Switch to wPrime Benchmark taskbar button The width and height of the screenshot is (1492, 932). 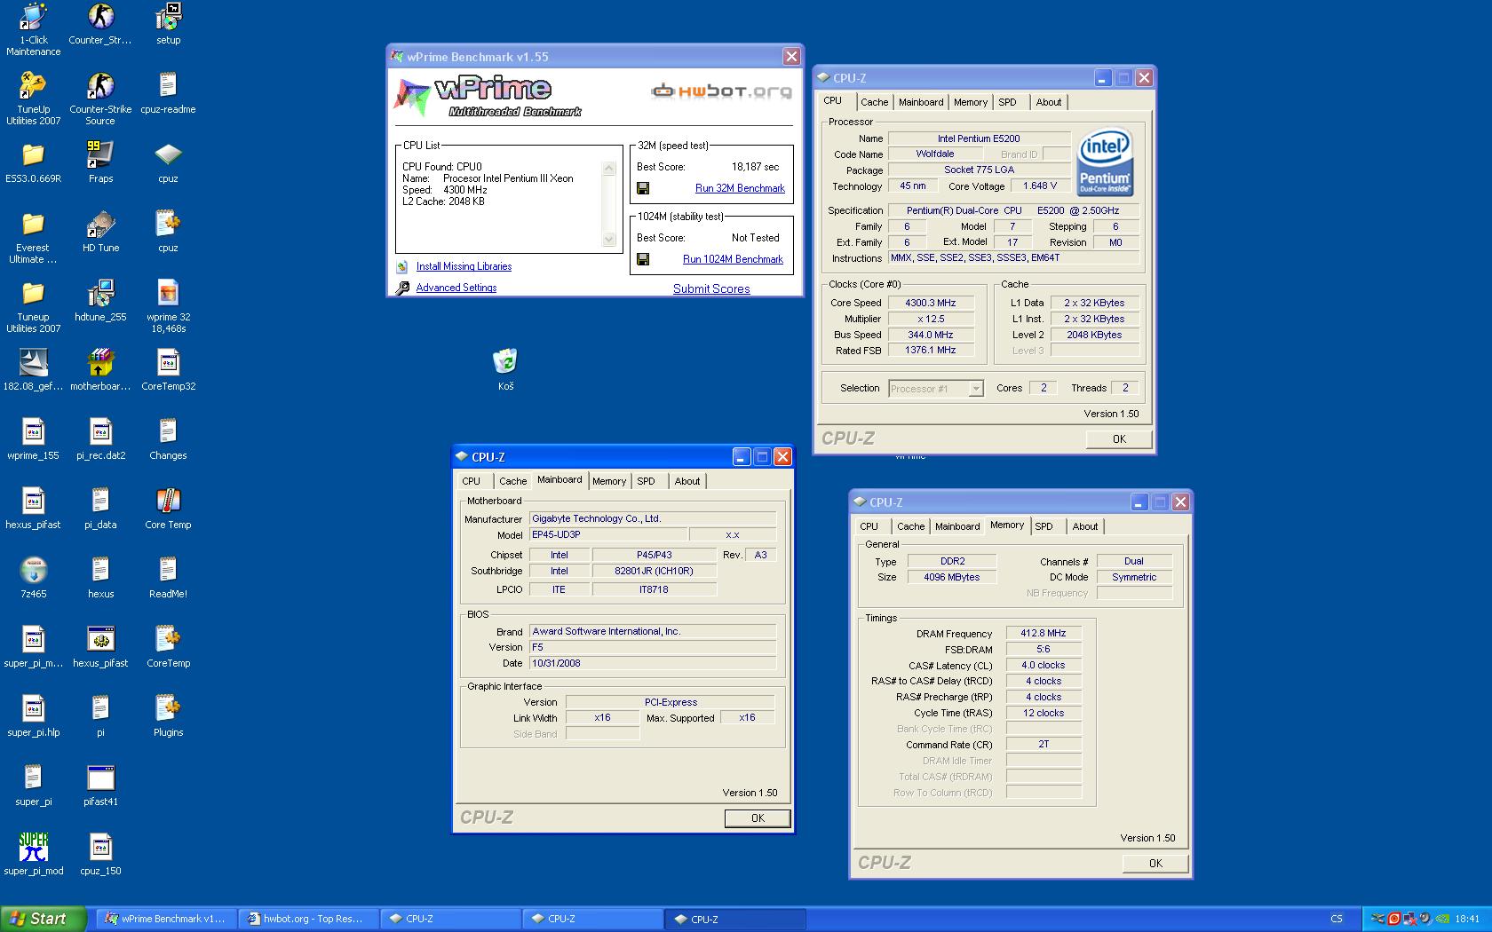point(166,919)
